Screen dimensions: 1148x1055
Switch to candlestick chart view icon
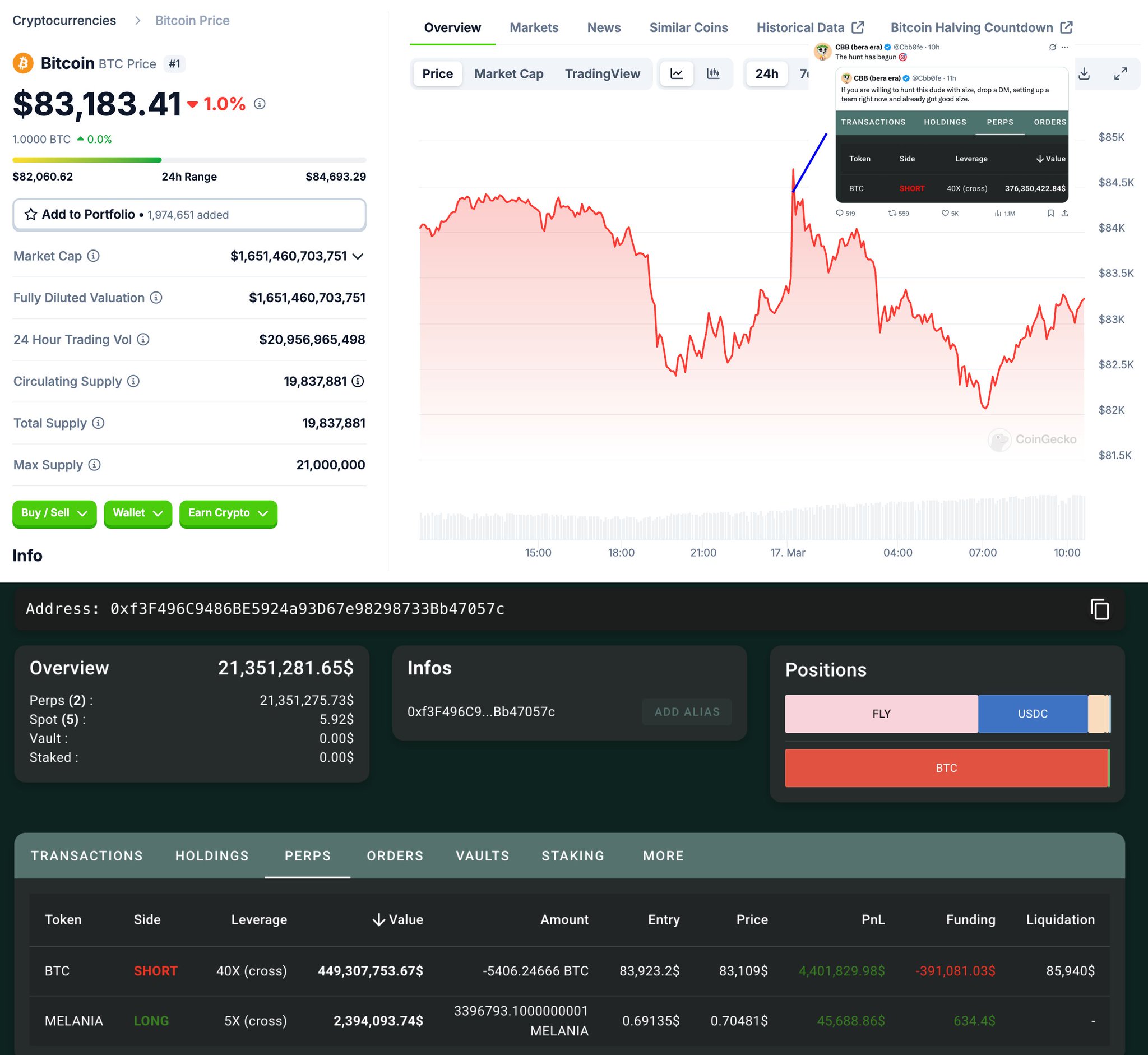click(x=713, y=73)
